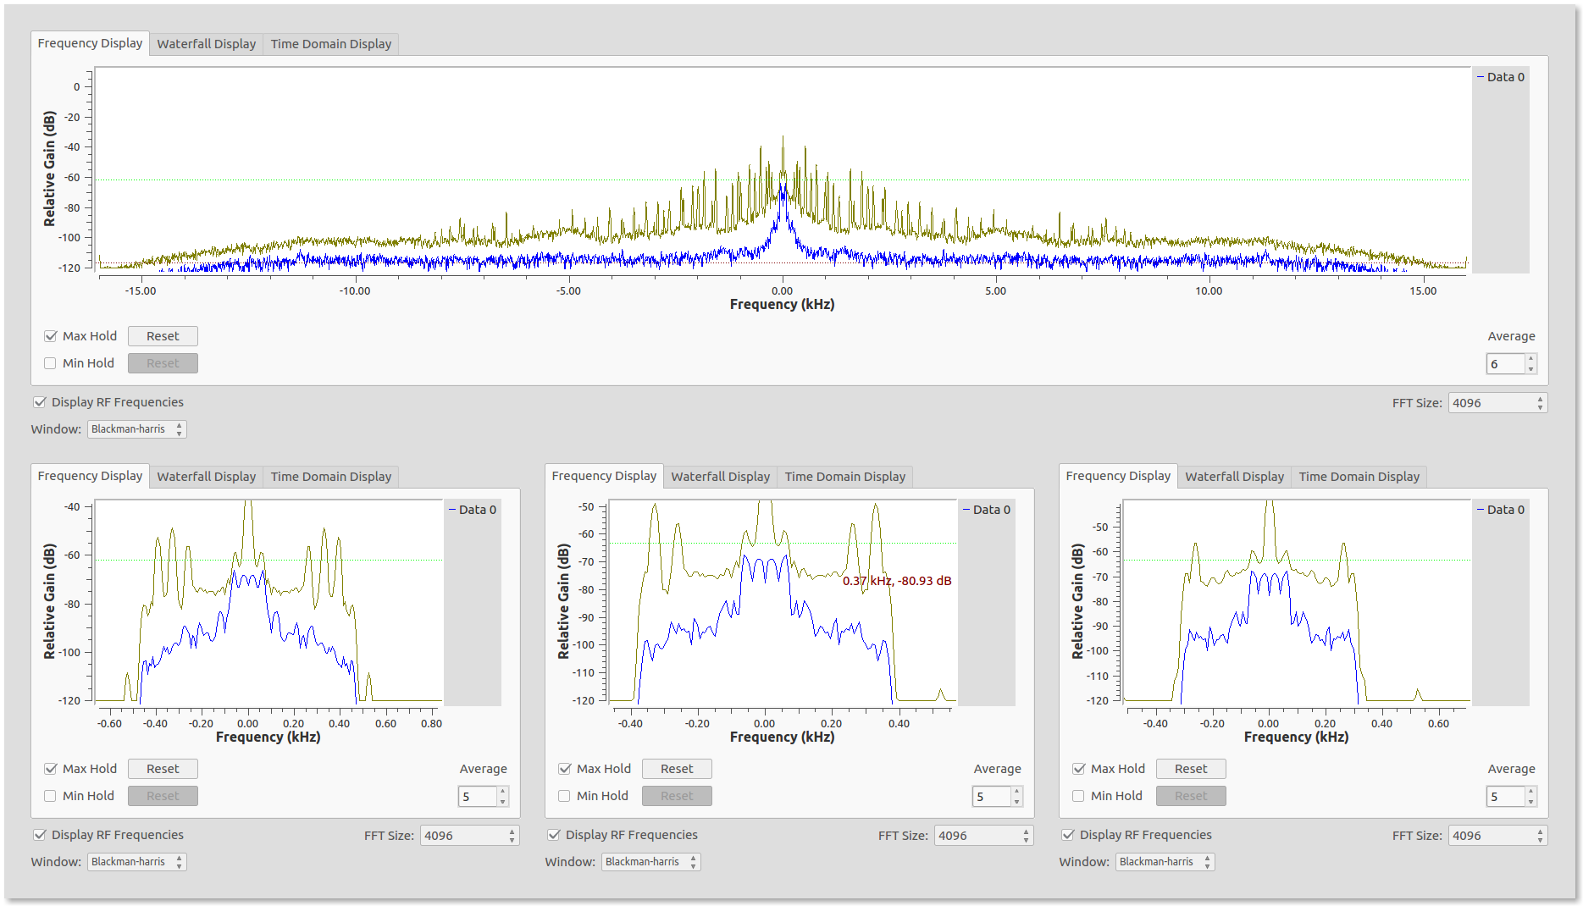Open Waterfall Display tab in bottom-middle panel
The image size is (1583, 906).
721,477
